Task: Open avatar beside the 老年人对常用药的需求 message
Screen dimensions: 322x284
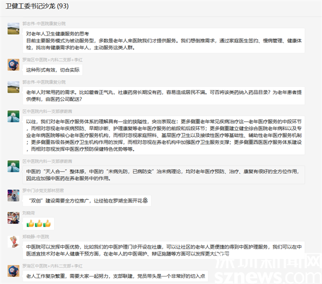Action: [x=13, y=87]
